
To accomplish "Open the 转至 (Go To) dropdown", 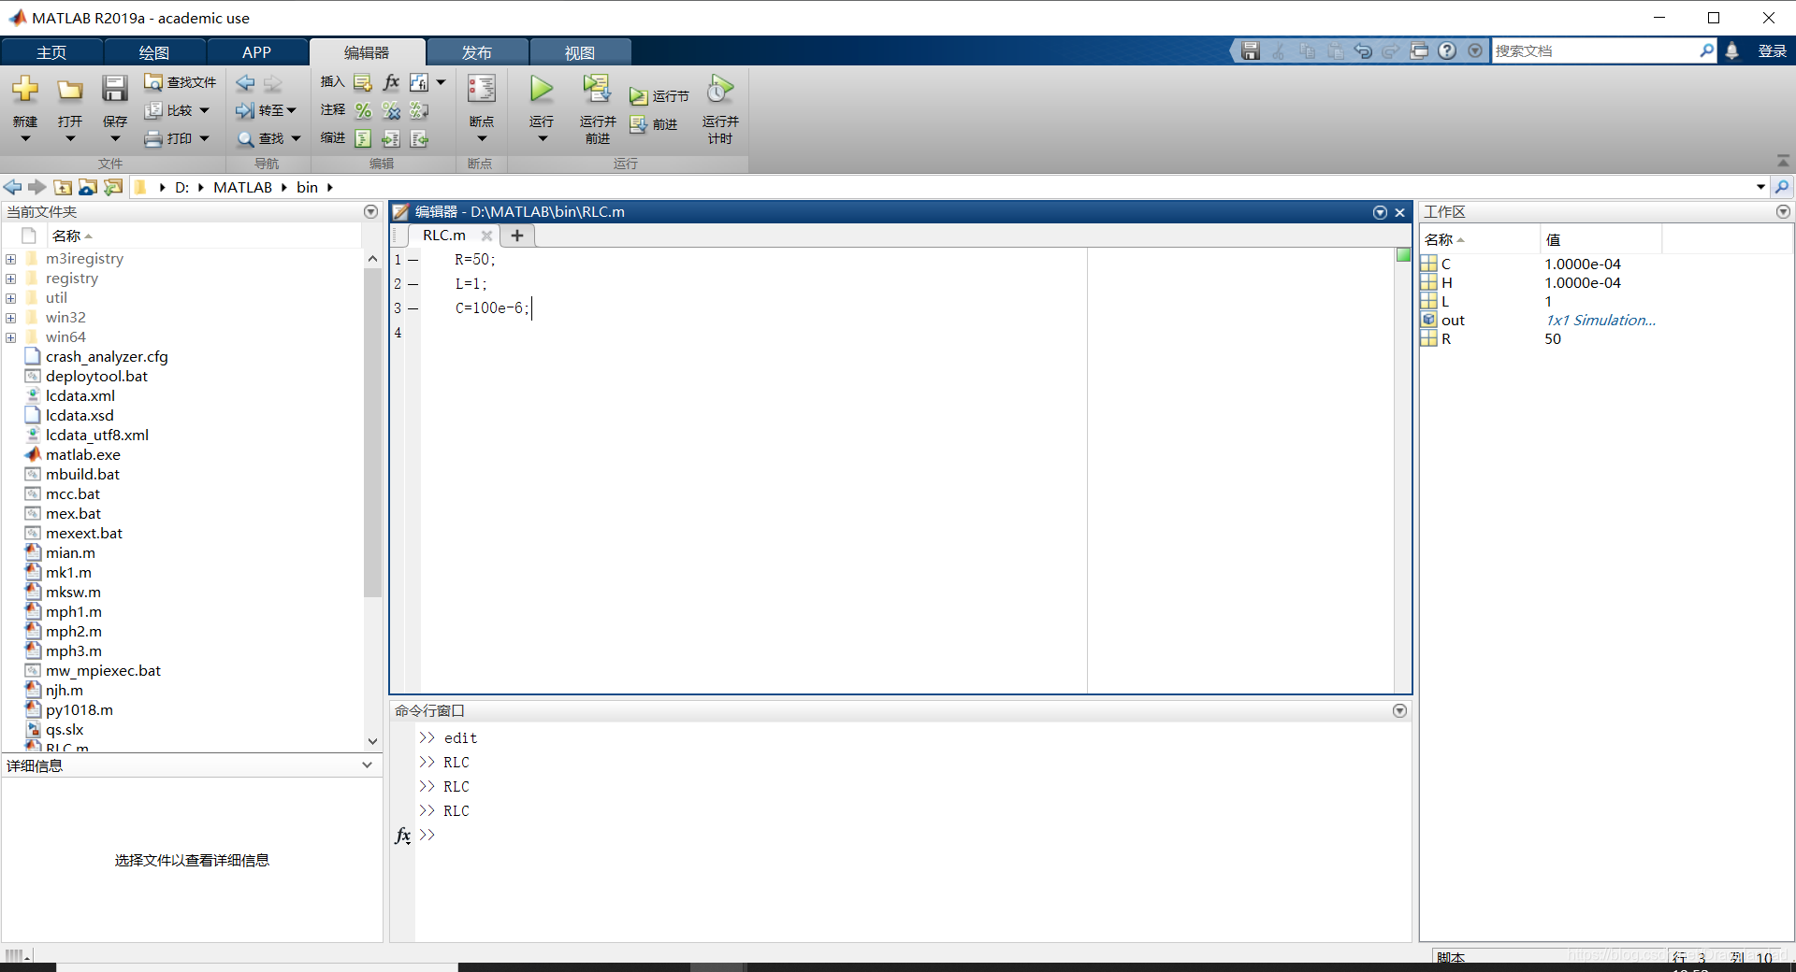I will tap(292, 110).
